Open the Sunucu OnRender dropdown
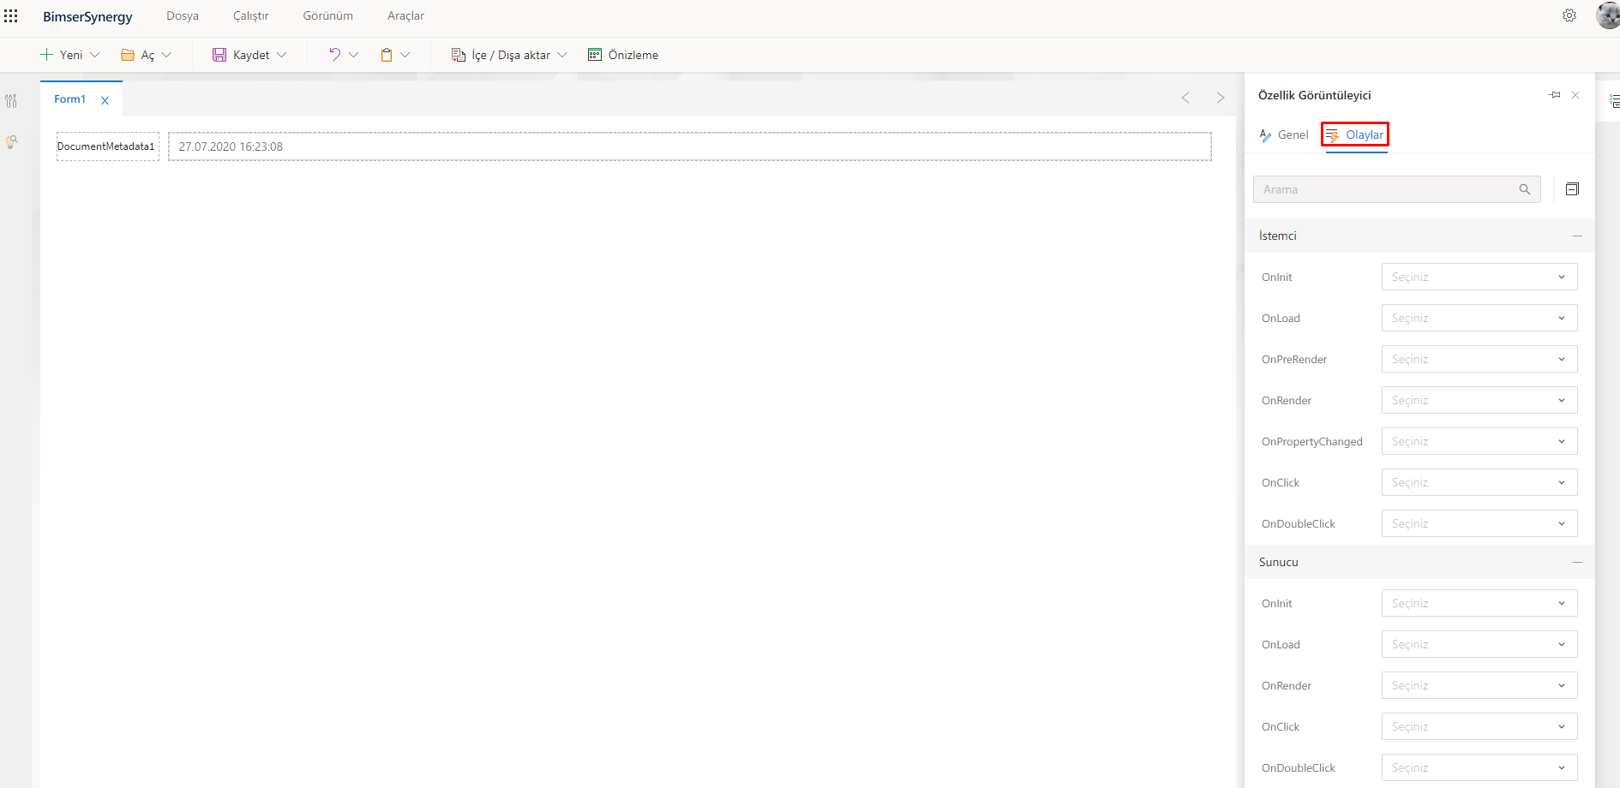 coord(1479,685)
